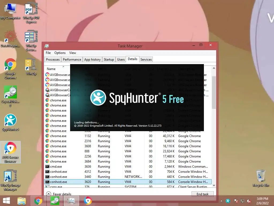This screenshot has width=274, height=206.
Task: Click Windows Comman... description cell
Action: 193,167
